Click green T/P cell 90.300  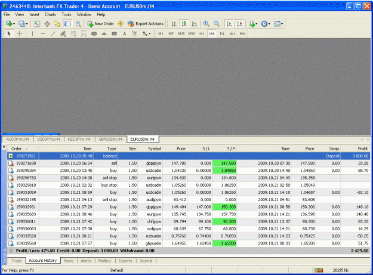pyautogui.click(x=224, y=221)
